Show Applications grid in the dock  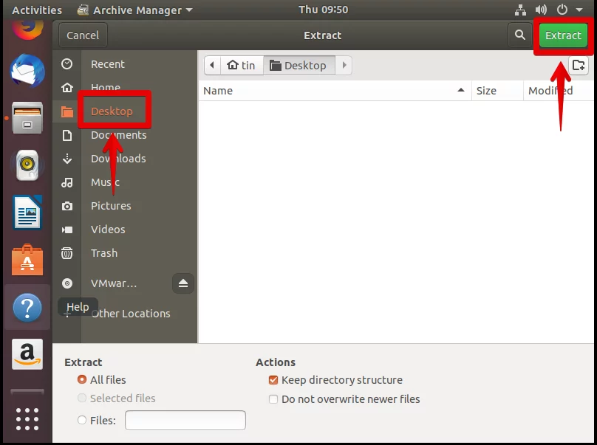click(27, 419)
